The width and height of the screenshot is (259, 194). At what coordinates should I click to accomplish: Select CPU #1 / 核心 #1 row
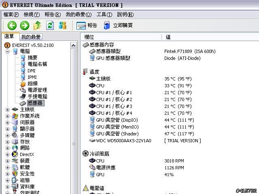click(x=170, y=93)
